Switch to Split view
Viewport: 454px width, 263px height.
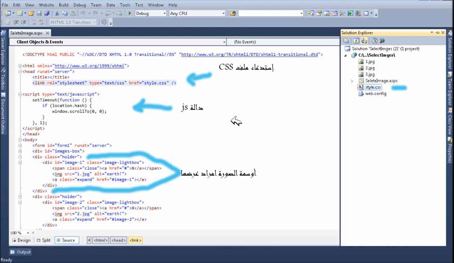43,240
